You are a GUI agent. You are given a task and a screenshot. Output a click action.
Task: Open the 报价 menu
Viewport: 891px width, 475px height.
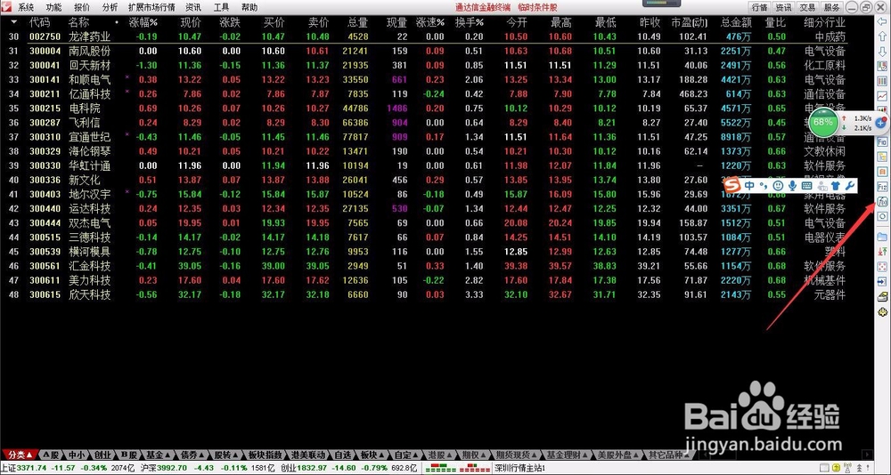(82, 7)
